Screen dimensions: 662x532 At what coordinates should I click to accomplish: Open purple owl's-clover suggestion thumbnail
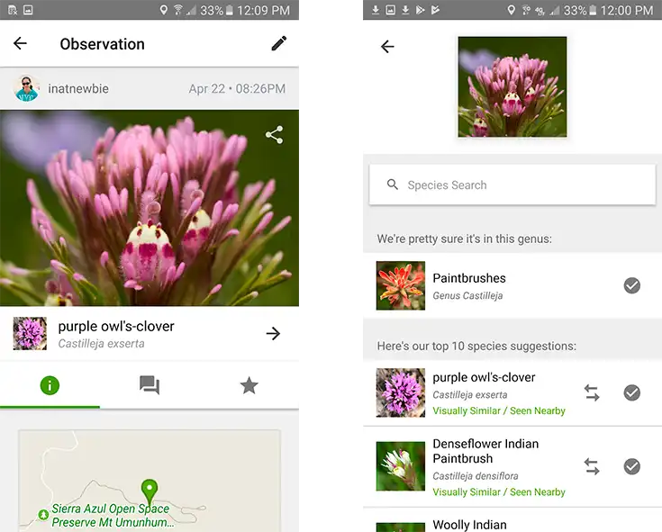click(401, 392)
